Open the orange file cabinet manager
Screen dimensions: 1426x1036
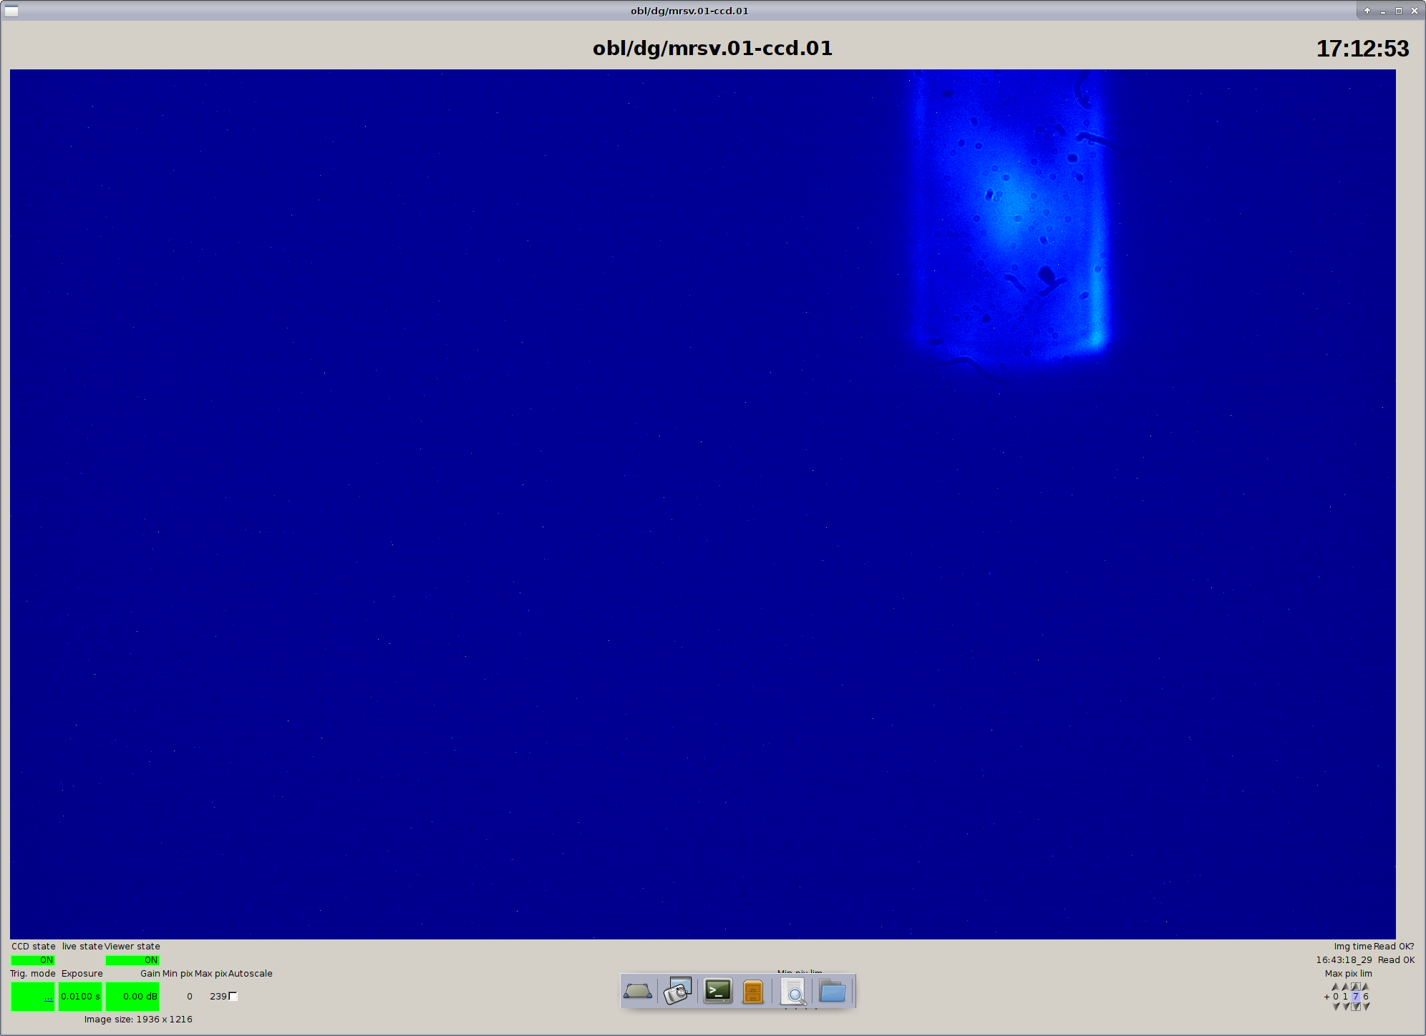753,992
